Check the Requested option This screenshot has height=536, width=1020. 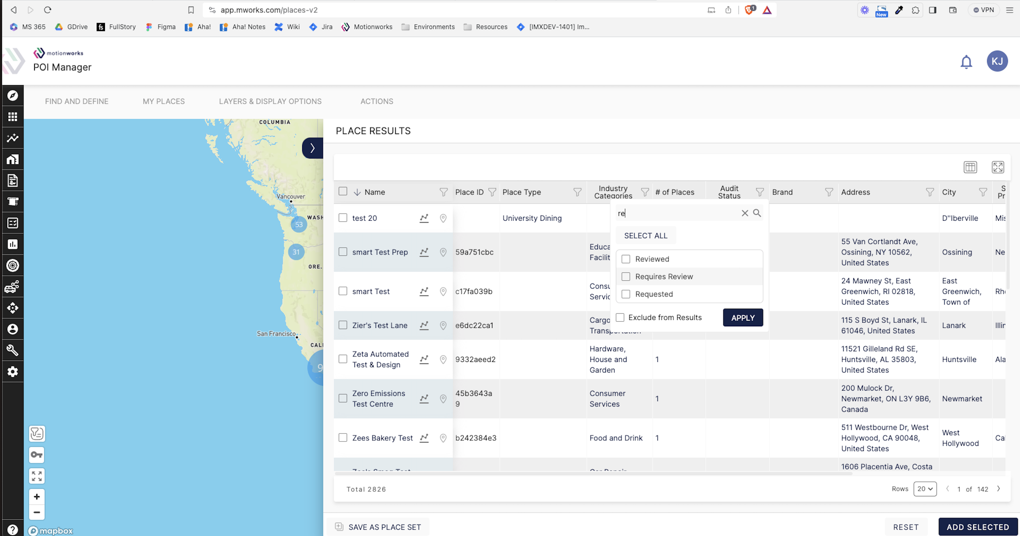pos(626,294)
